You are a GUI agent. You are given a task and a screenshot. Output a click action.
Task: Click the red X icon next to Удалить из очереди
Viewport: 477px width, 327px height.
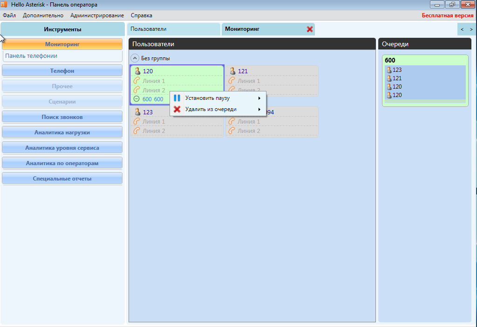click(x=177, y=109)
